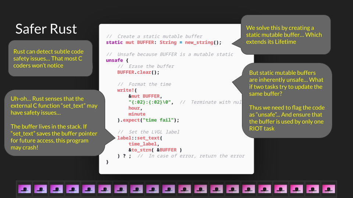Pick the fifth thumbnail from the left

[88, 189]
